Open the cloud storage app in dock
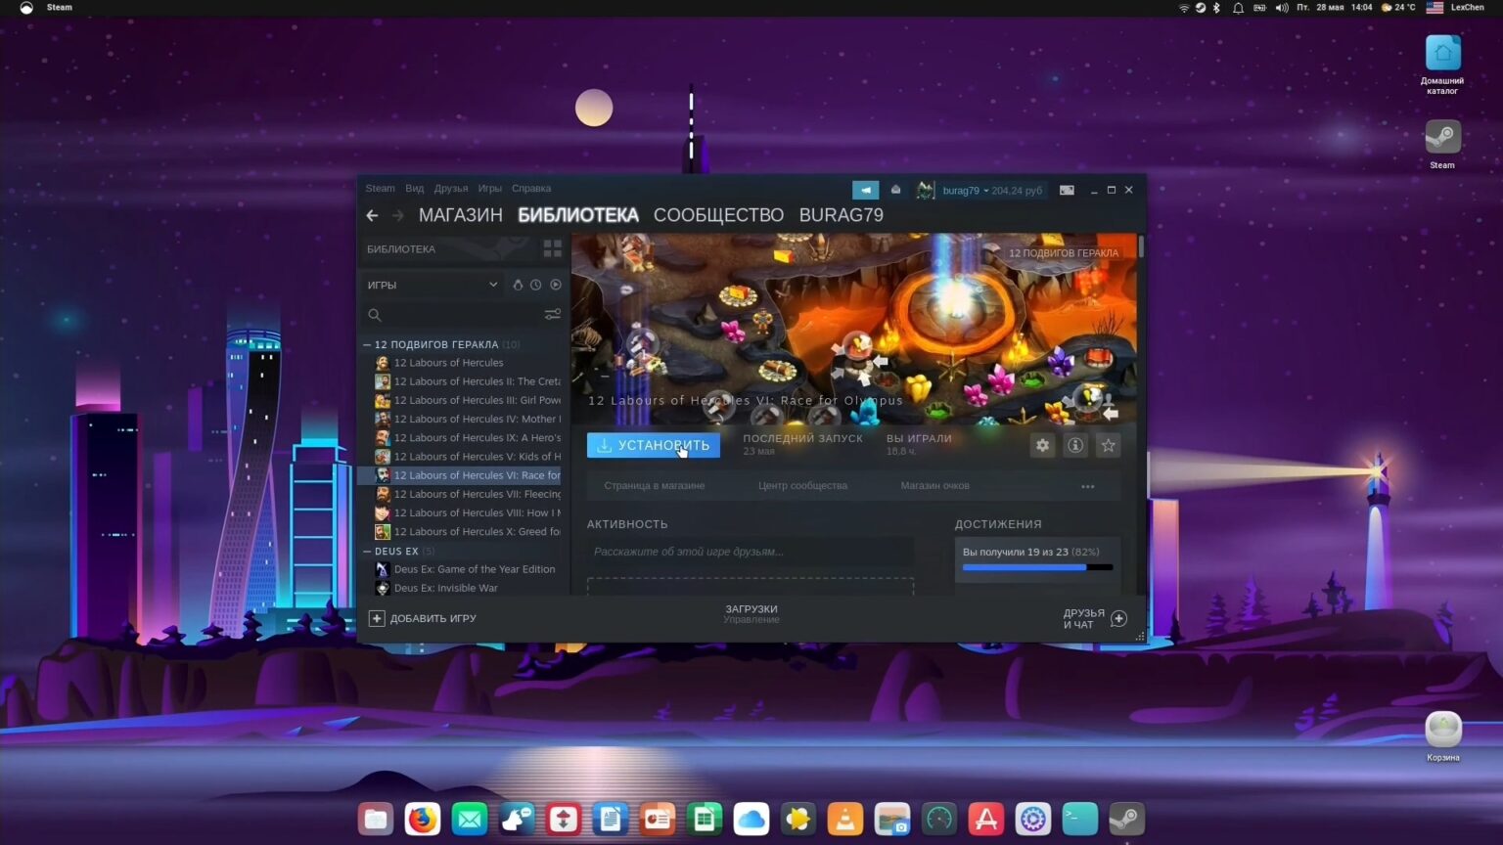 [751, 819]
